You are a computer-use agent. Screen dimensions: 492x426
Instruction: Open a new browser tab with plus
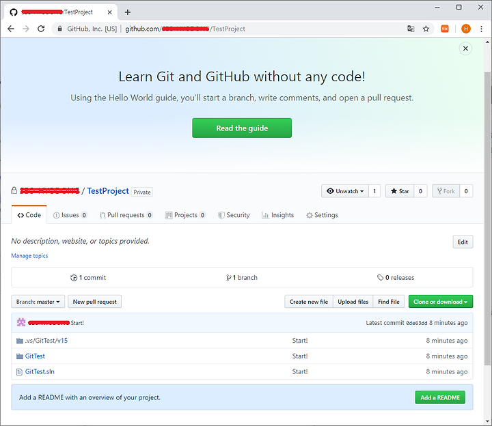point(127,12)
